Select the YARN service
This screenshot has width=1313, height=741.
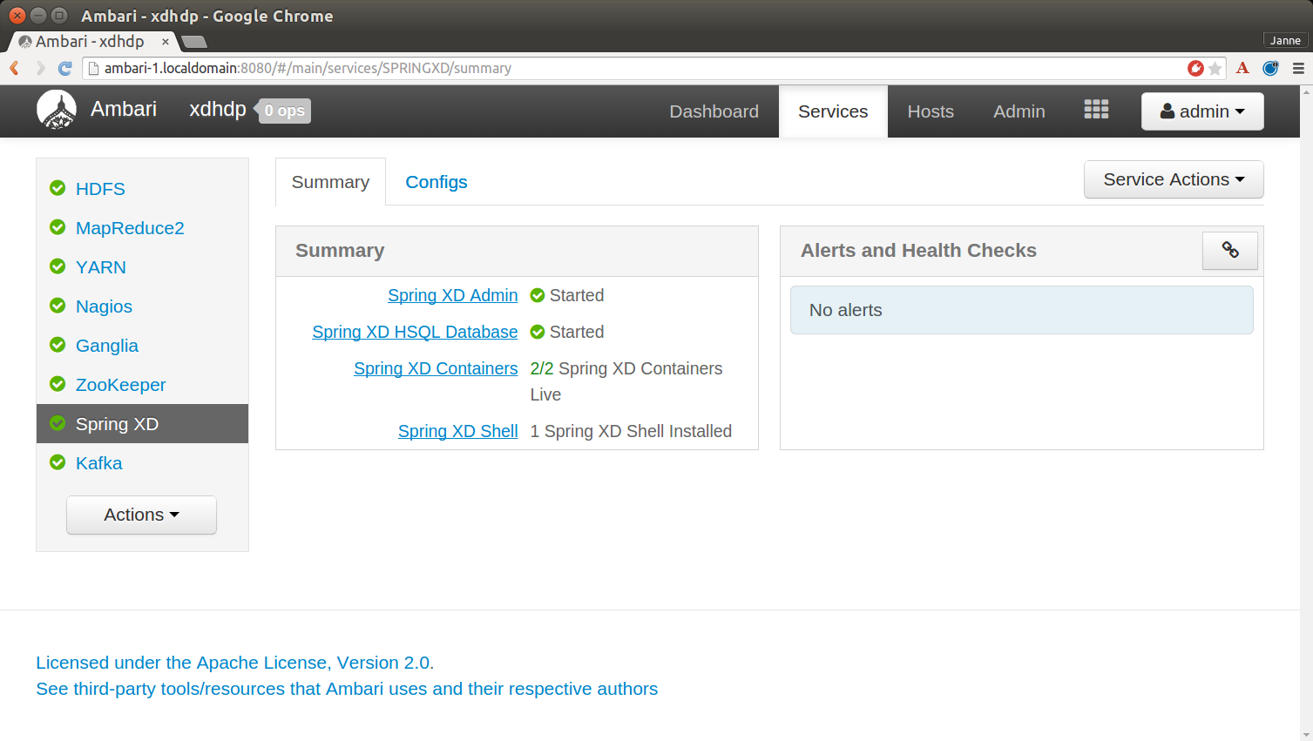click(101, 267)
